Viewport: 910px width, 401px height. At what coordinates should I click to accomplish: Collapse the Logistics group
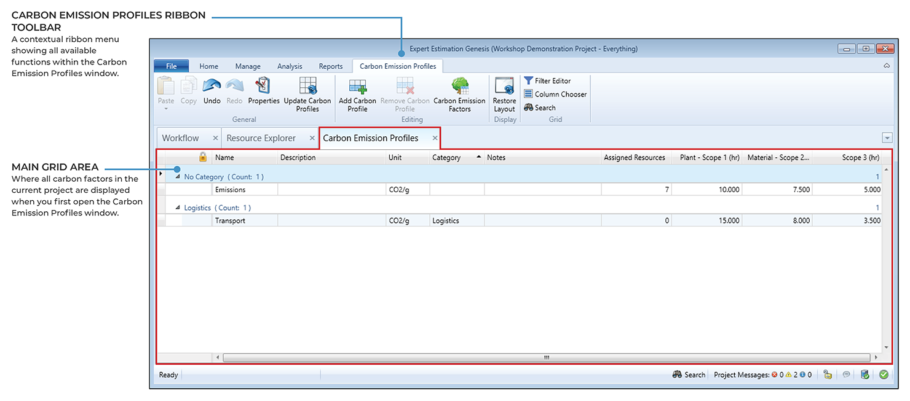click(x=178, y=208)
